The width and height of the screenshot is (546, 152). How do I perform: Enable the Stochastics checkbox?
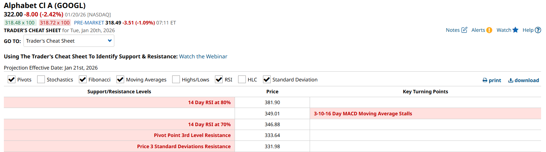[x=41, y=80]
